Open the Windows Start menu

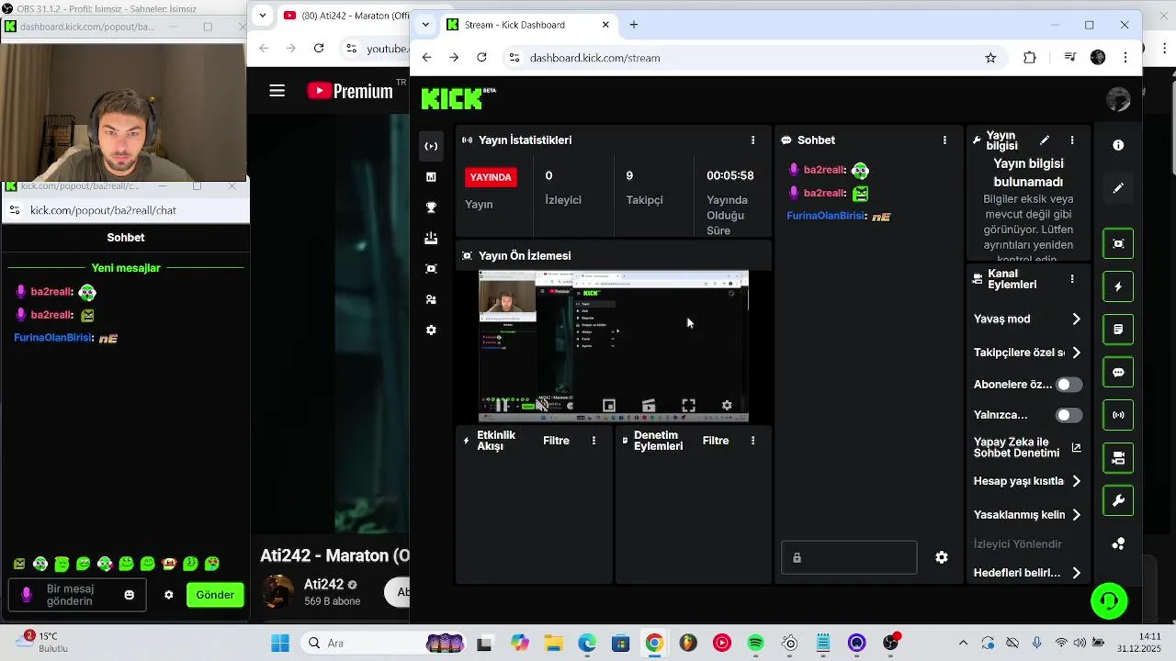[280, 643]
